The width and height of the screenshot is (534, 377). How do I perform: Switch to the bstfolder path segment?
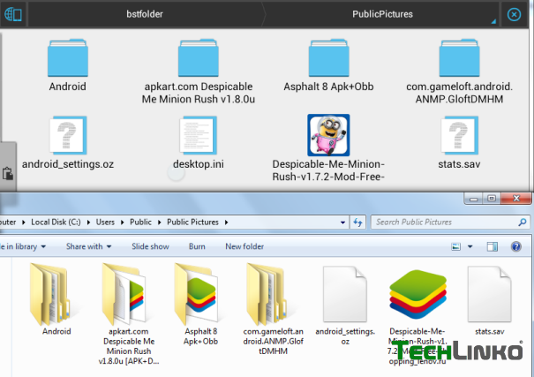[145, 14]
